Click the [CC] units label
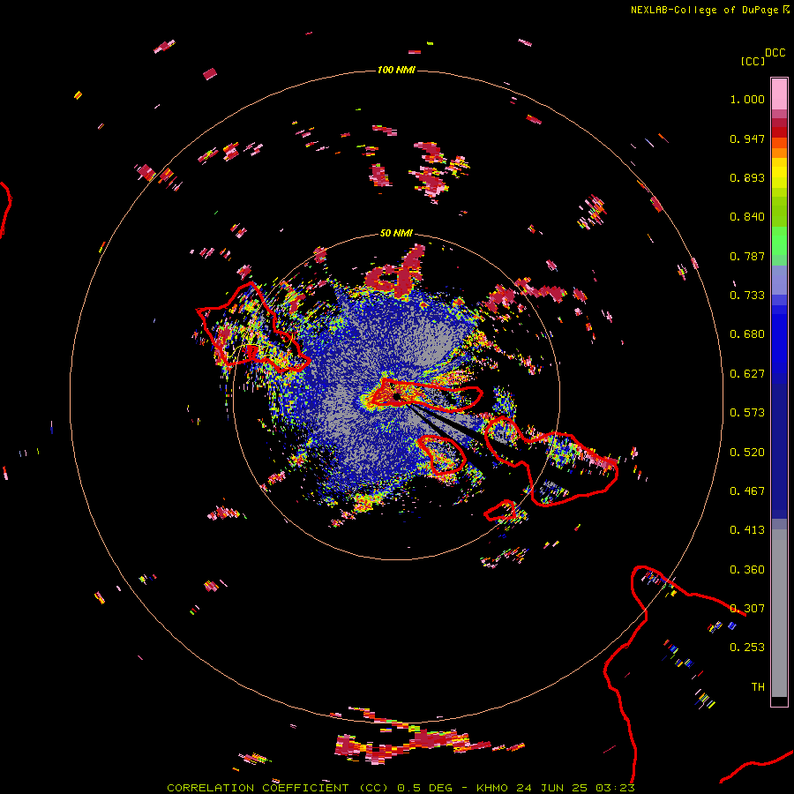 coord(753,61)
